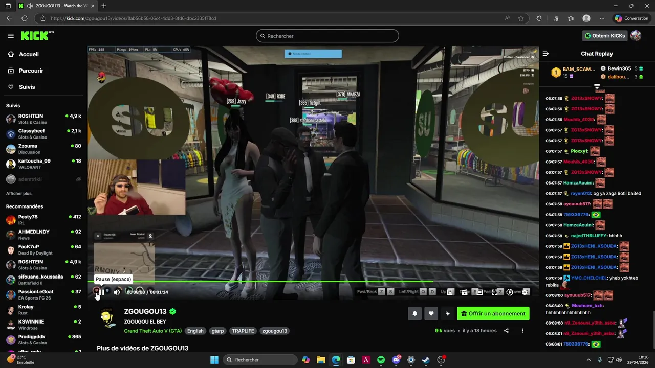The image size is (655, 368).
Task: Open a new browser tab
Action: click(104, 6)
